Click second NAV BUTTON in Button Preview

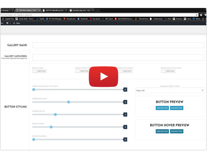[x=177, y=108]
